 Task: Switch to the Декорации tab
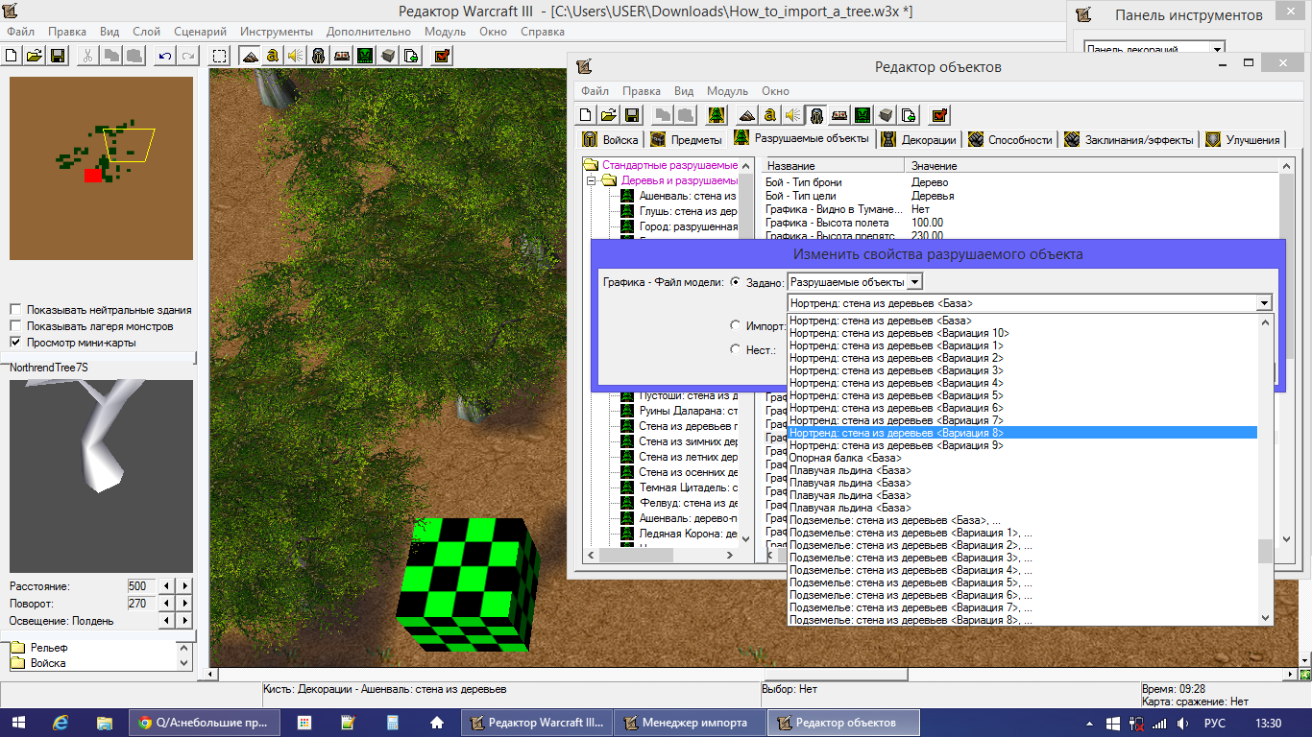pos(919,140)
